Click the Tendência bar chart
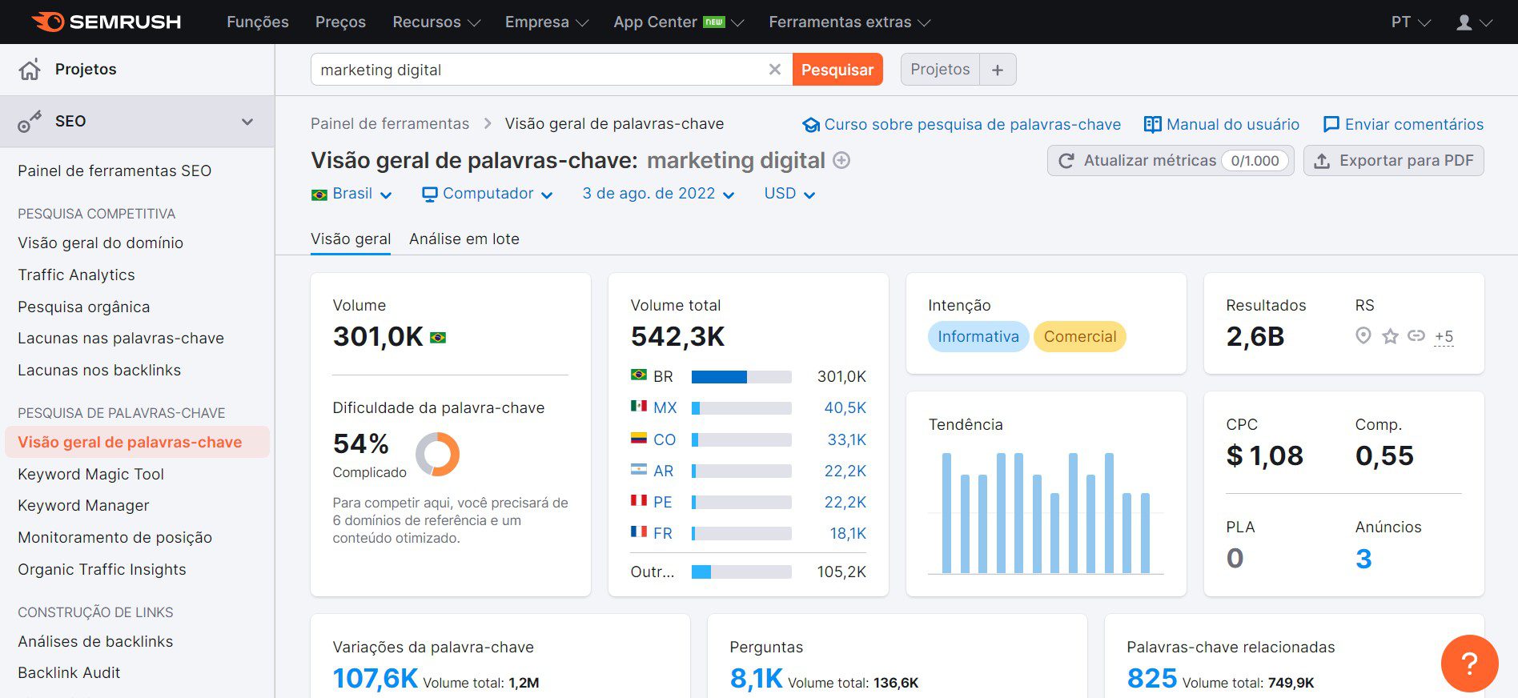The width and height of the screenshot is (1518, 698). pos(1046,512)
